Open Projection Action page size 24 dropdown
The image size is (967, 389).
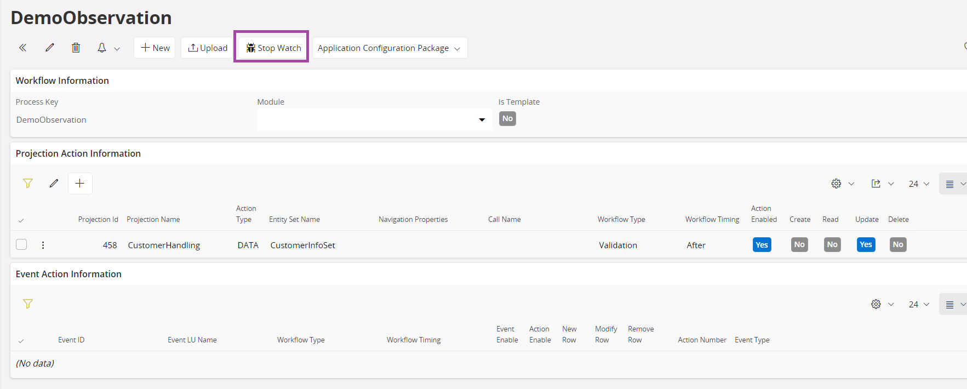919,184
